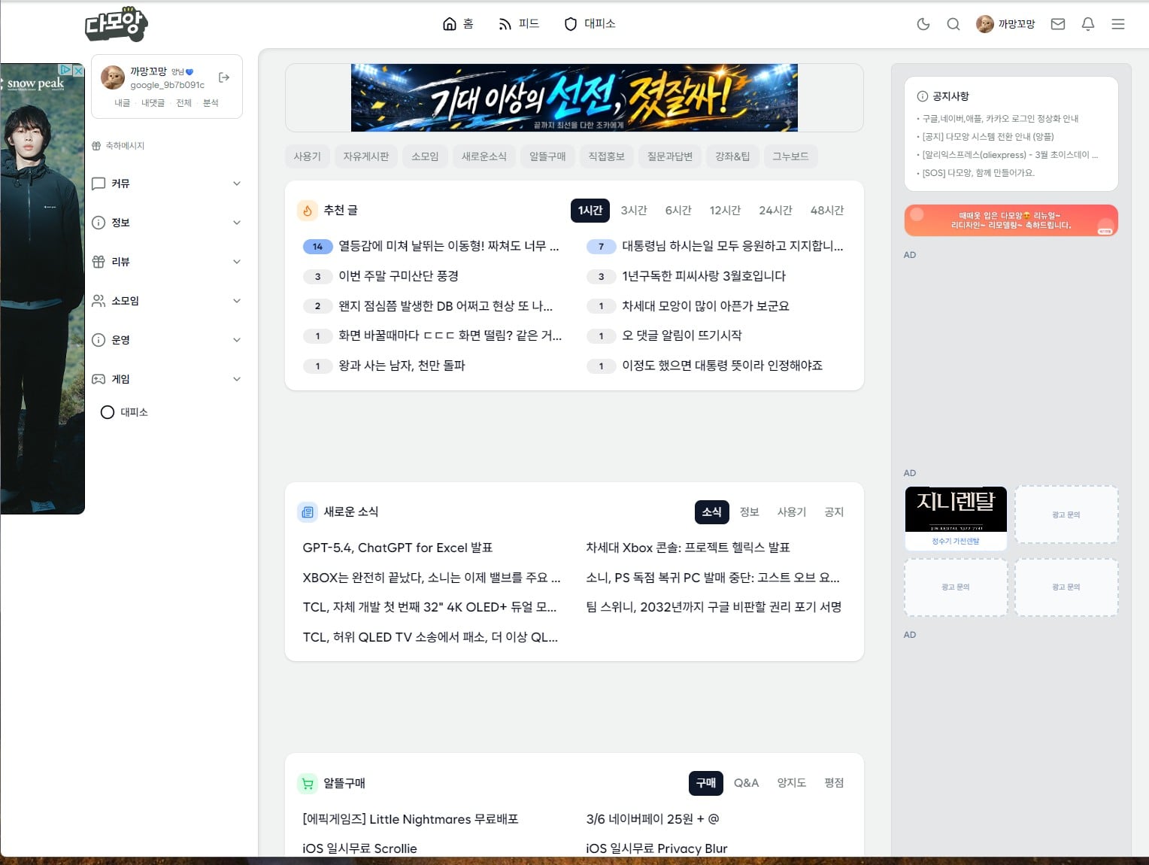Open the hamburger menu icon
The image size is (1149, 865).
click(1118, 24)
